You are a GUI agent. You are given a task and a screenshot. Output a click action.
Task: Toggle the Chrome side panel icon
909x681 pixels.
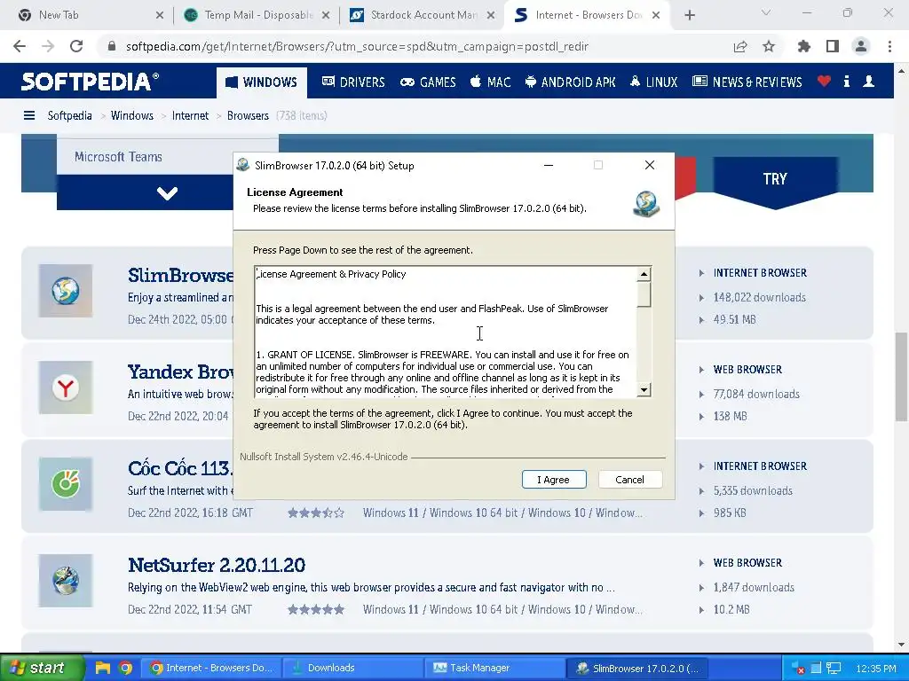click(833, 46)
